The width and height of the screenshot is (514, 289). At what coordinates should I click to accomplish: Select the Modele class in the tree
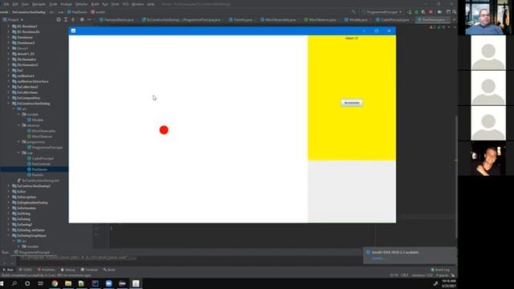click(x=35, y=120)
